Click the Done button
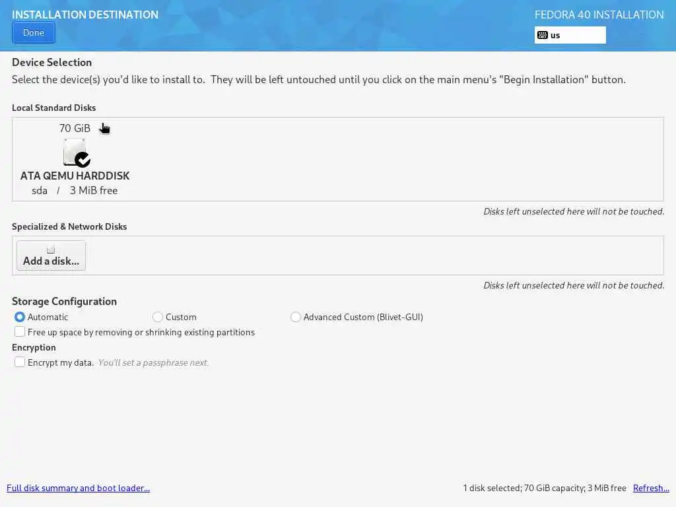Viewport: 676px width, 507px height. (x=34, y=33)
